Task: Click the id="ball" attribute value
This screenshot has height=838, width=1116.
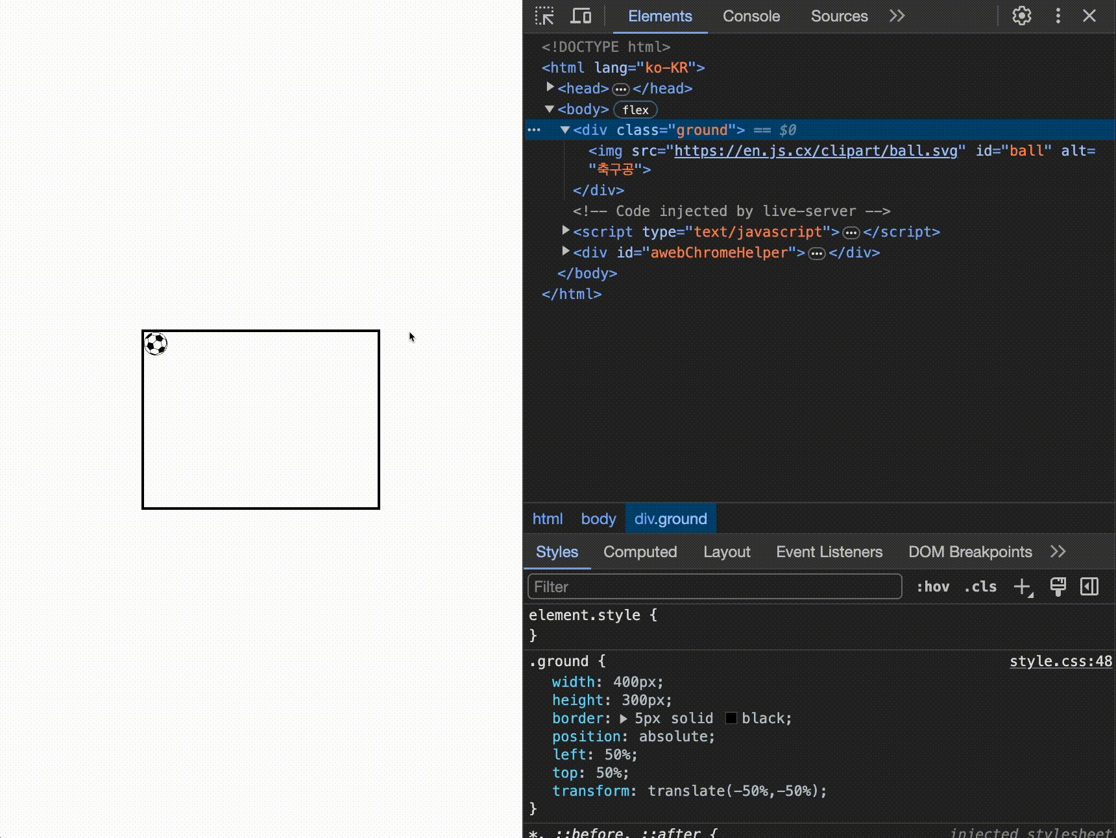Action: click(1026, 150)
